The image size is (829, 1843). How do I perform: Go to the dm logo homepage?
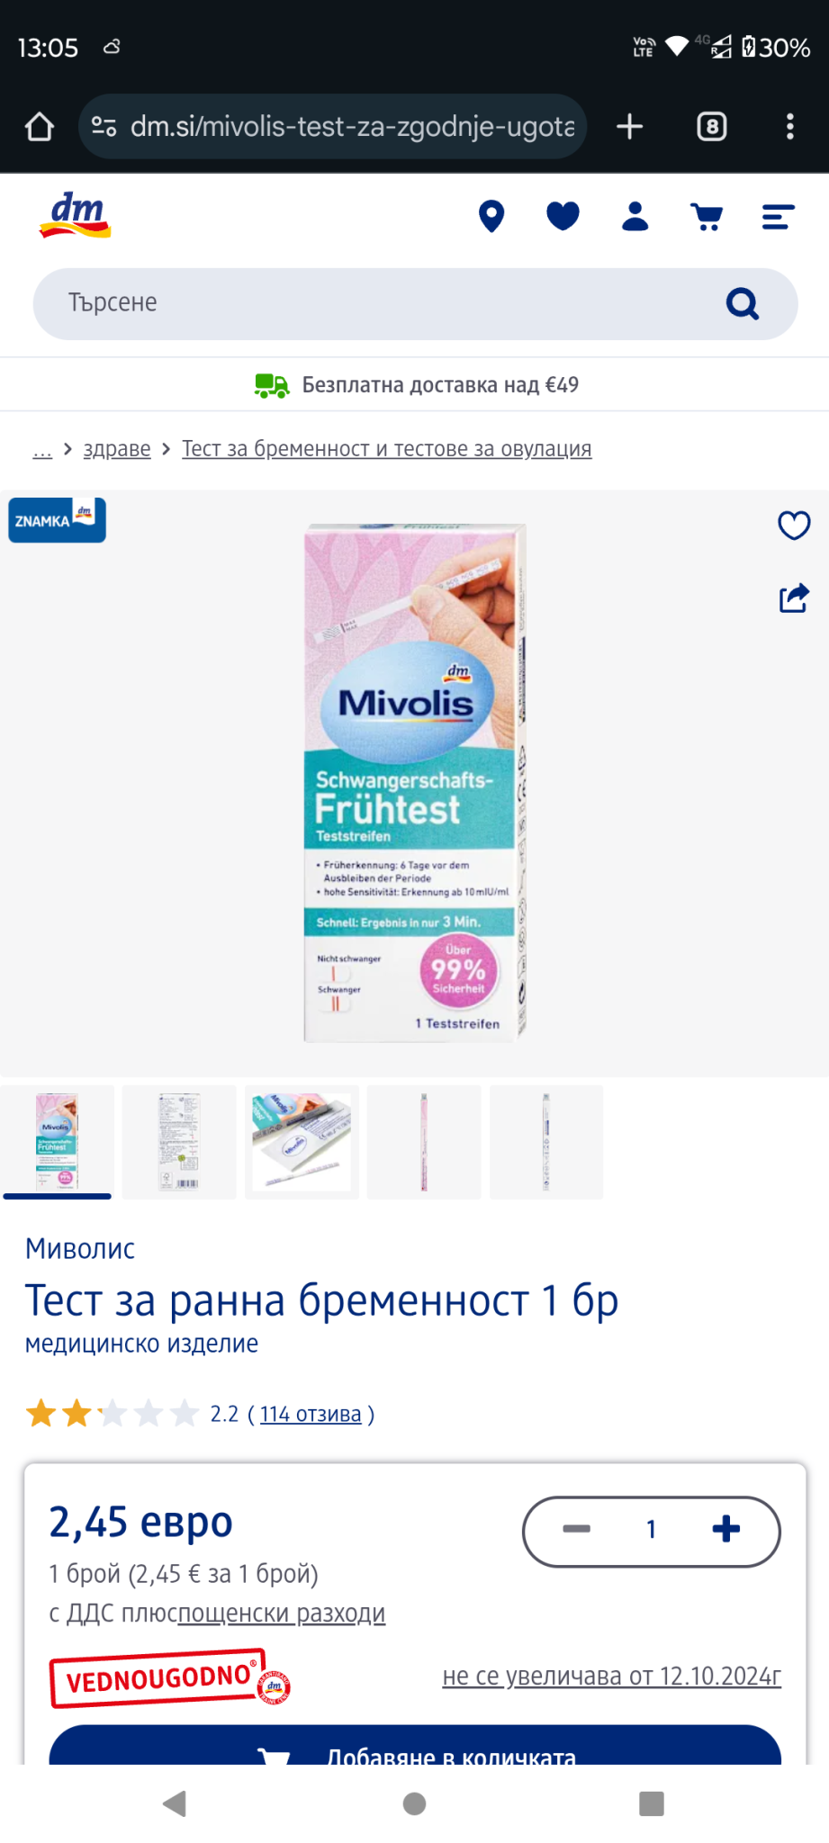[75, 216]
